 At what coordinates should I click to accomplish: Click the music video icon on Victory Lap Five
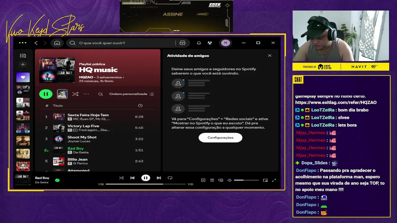75,130
